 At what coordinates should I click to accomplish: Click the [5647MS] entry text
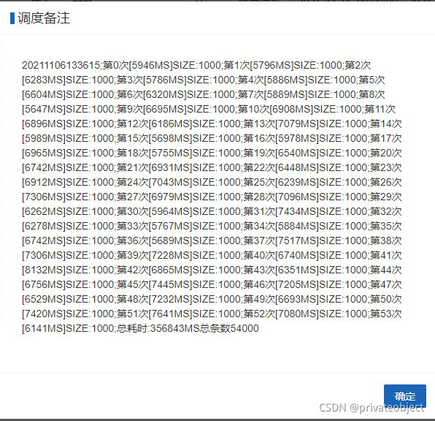pyautogui.click(x=44, y=109)
